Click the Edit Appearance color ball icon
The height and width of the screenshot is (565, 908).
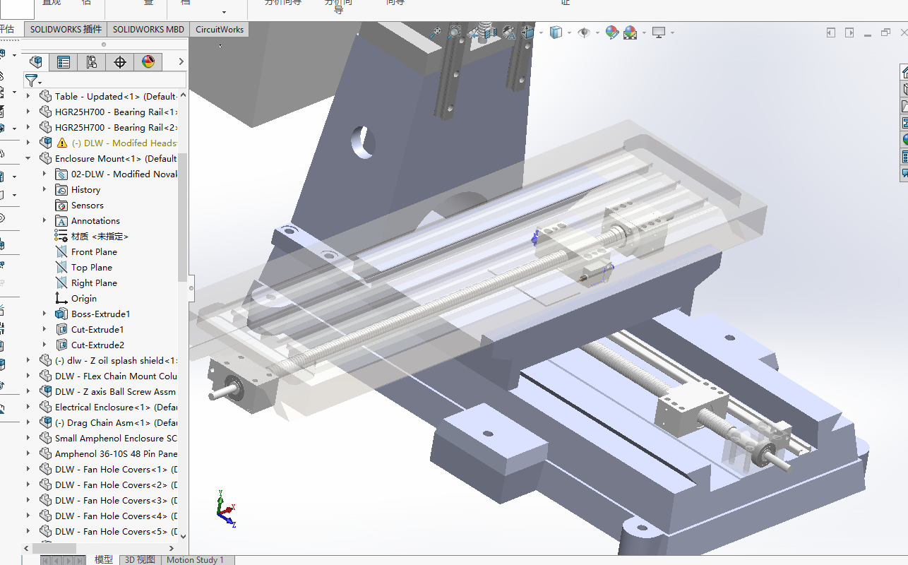coord(612,32)
